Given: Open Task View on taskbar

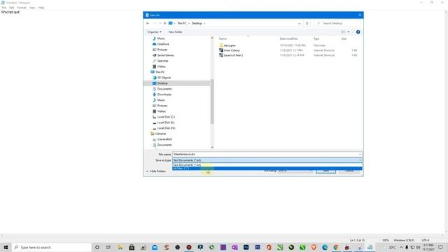Looking at the screenshot, I should (x=108, y=247).
